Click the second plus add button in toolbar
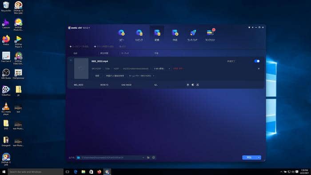Screen dimensions: 311x175 click(x=104, y=47)
